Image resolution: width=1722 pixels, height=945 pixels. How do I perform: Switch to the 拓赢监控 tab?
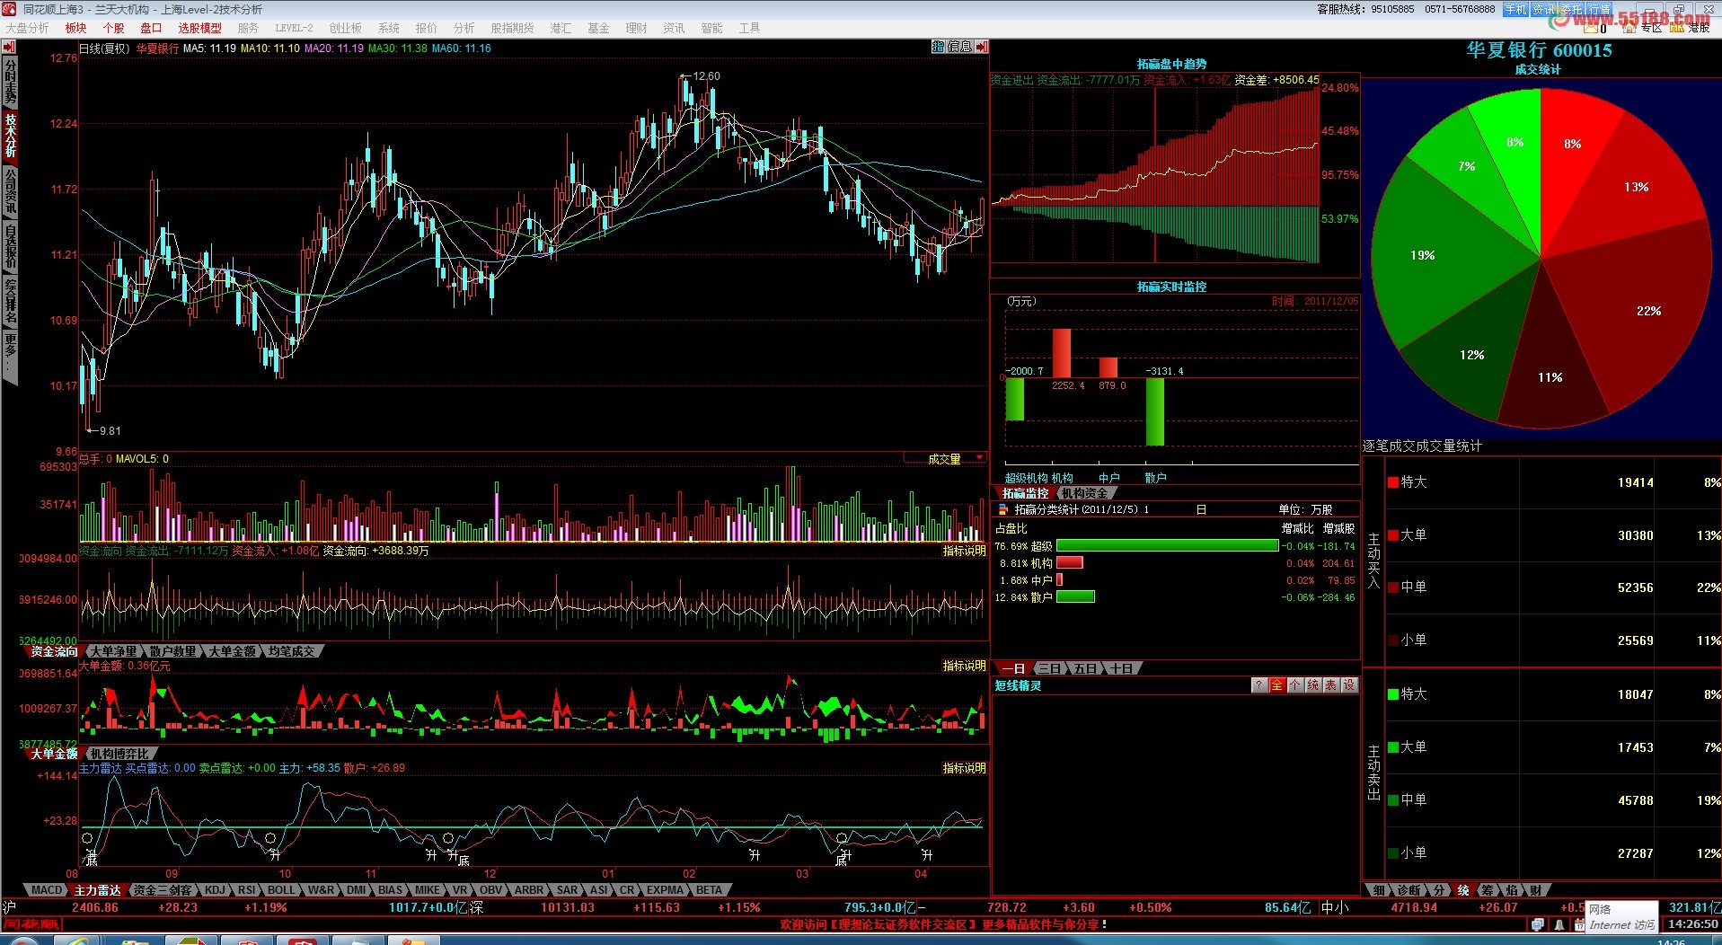[1025, 493]
